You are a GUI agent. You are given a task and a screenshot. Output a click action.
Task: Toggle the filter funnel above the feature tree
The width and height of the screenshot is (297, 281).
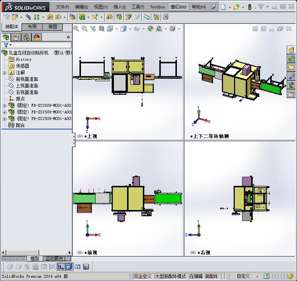[x=6, y=45]
